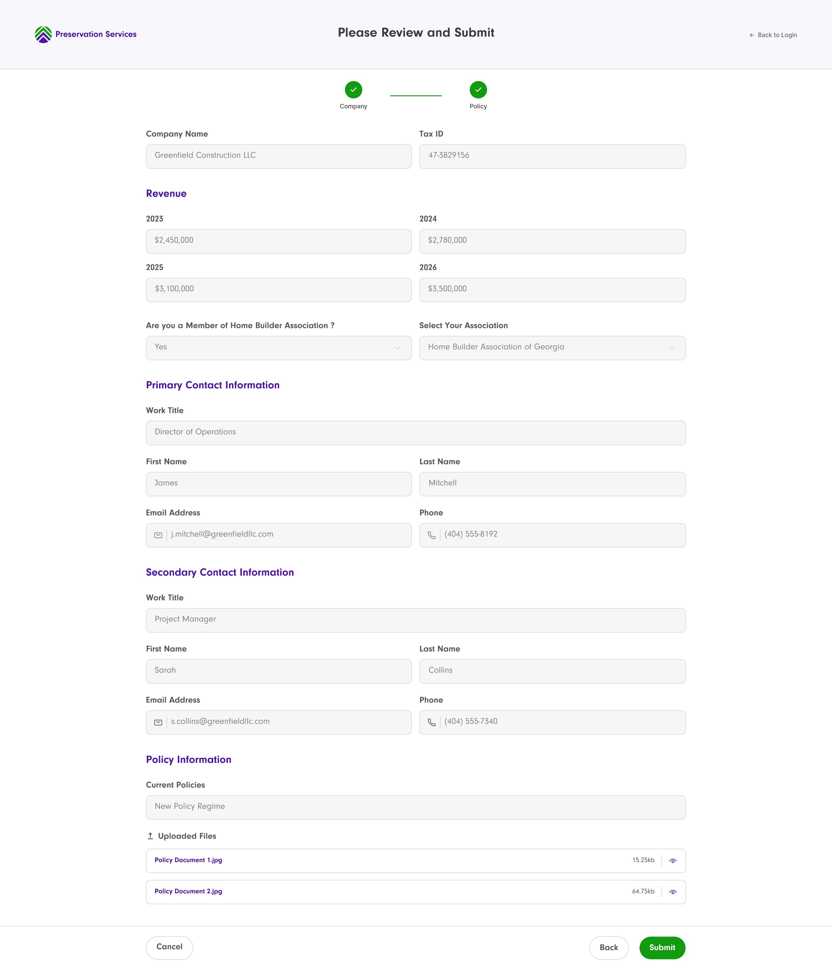Preview Policy Document 1.jpg with eye icon

pos(673,861)
